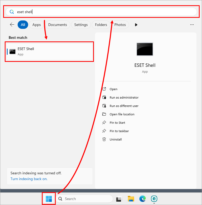
Task: Switch to the Apps filter tab
Action: (37, 25)
